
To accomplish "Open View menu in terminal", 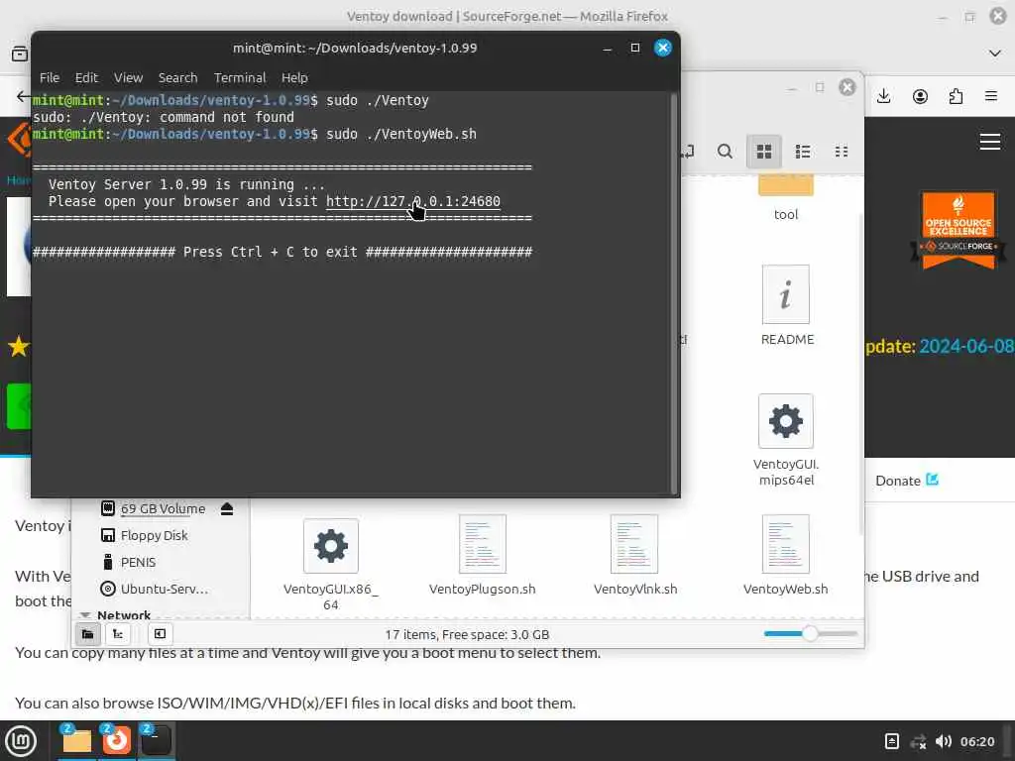I will point(128,77).
